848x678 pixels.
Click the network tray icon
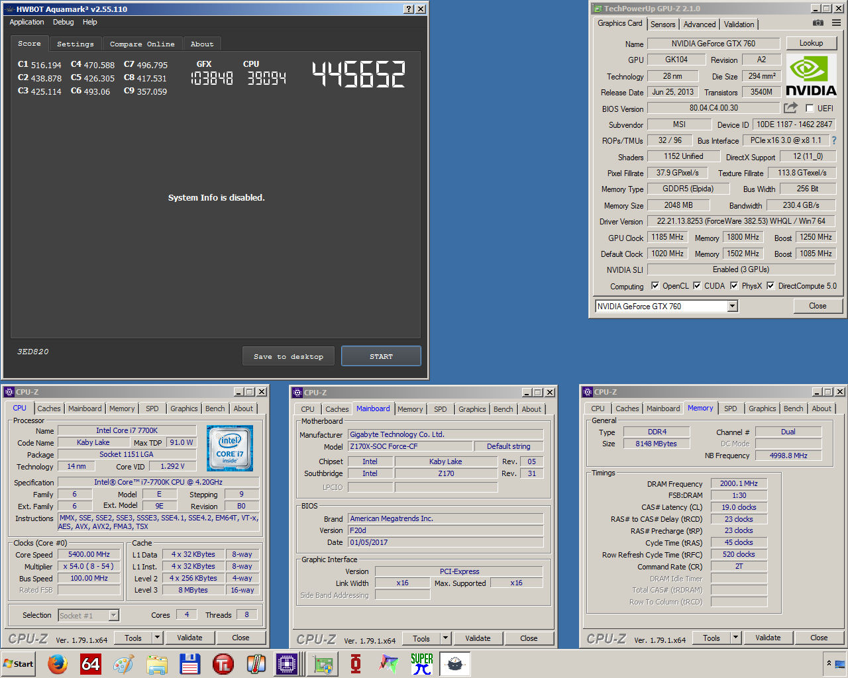click(840, 663)
